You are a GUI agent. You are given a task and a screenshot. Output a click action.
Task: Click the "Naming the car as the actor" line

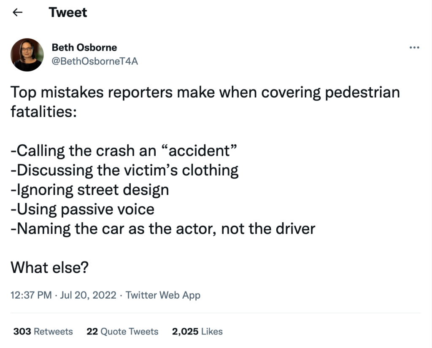pos(163,229)
